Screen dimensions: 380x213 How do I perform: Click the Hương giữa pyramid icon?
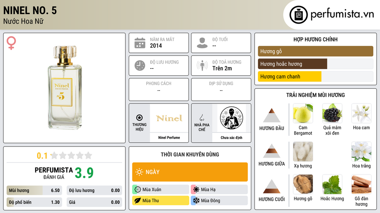click(x=272, y=151)
